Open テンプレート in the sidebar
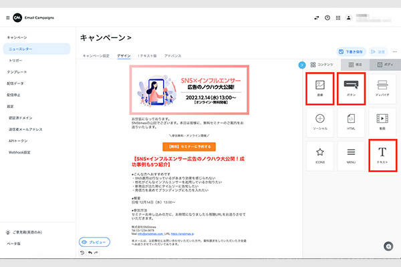Screen dimensions: 401x267 [x=17, y=71]
